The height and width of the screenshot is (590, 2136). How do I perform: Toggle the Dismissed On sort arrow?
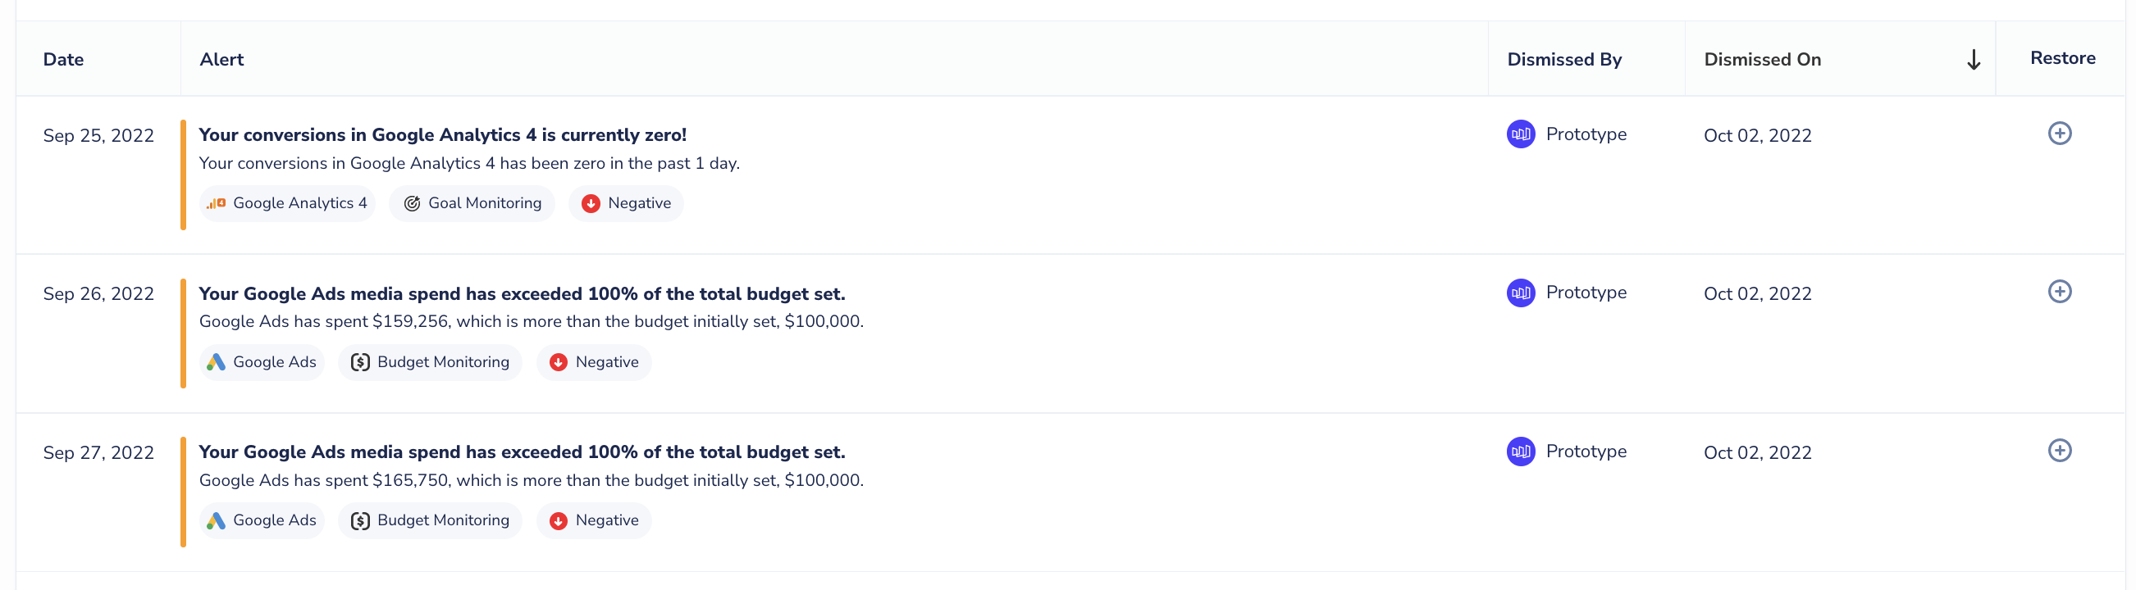[x=1974, y=60]
